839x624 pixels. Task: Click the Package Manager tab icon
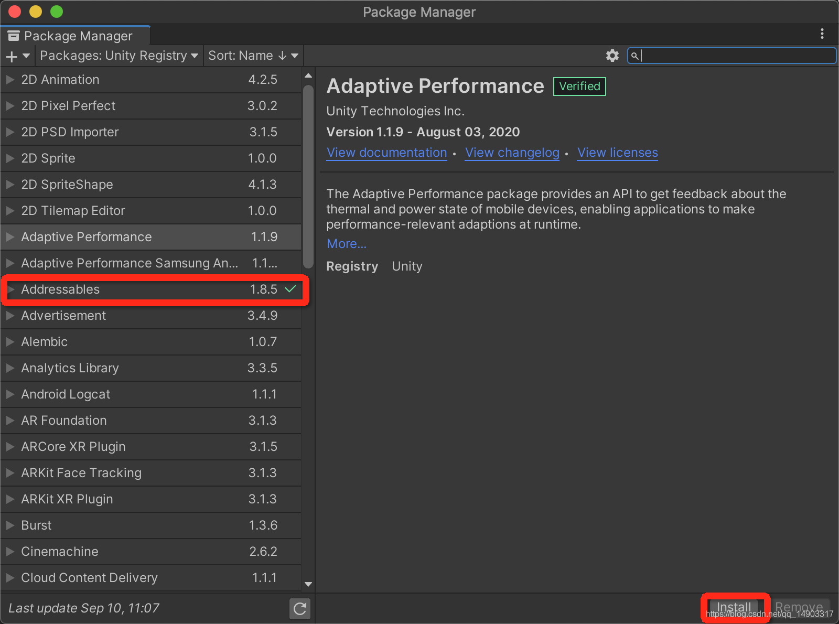[x=14, y=35]
